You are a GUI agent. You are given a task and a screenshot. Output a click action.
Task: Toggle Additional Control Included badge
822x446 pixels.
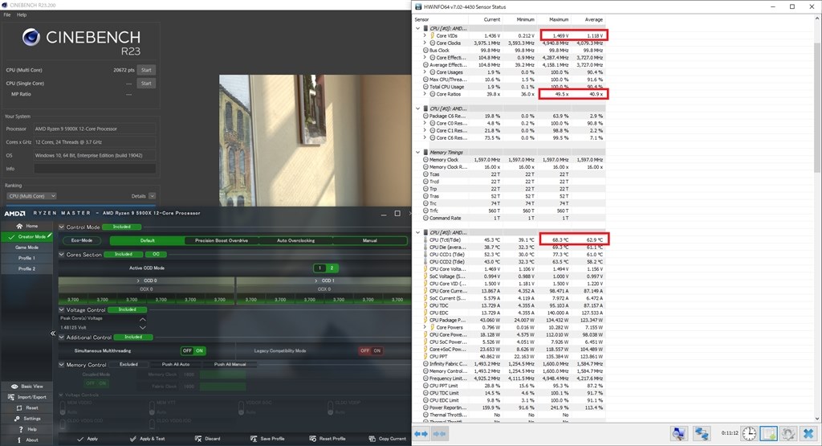[x=133, y=337]
